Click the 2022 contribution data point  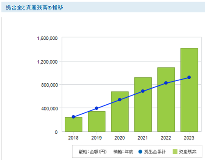click(166, 83)
